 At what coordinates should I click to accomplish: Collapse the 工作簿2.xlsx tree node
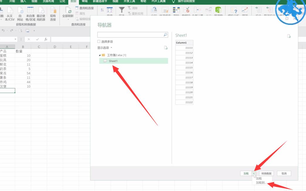[x=100, y=55]
